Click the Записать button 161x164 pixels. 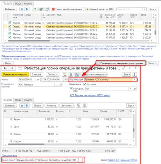point(36,75)
